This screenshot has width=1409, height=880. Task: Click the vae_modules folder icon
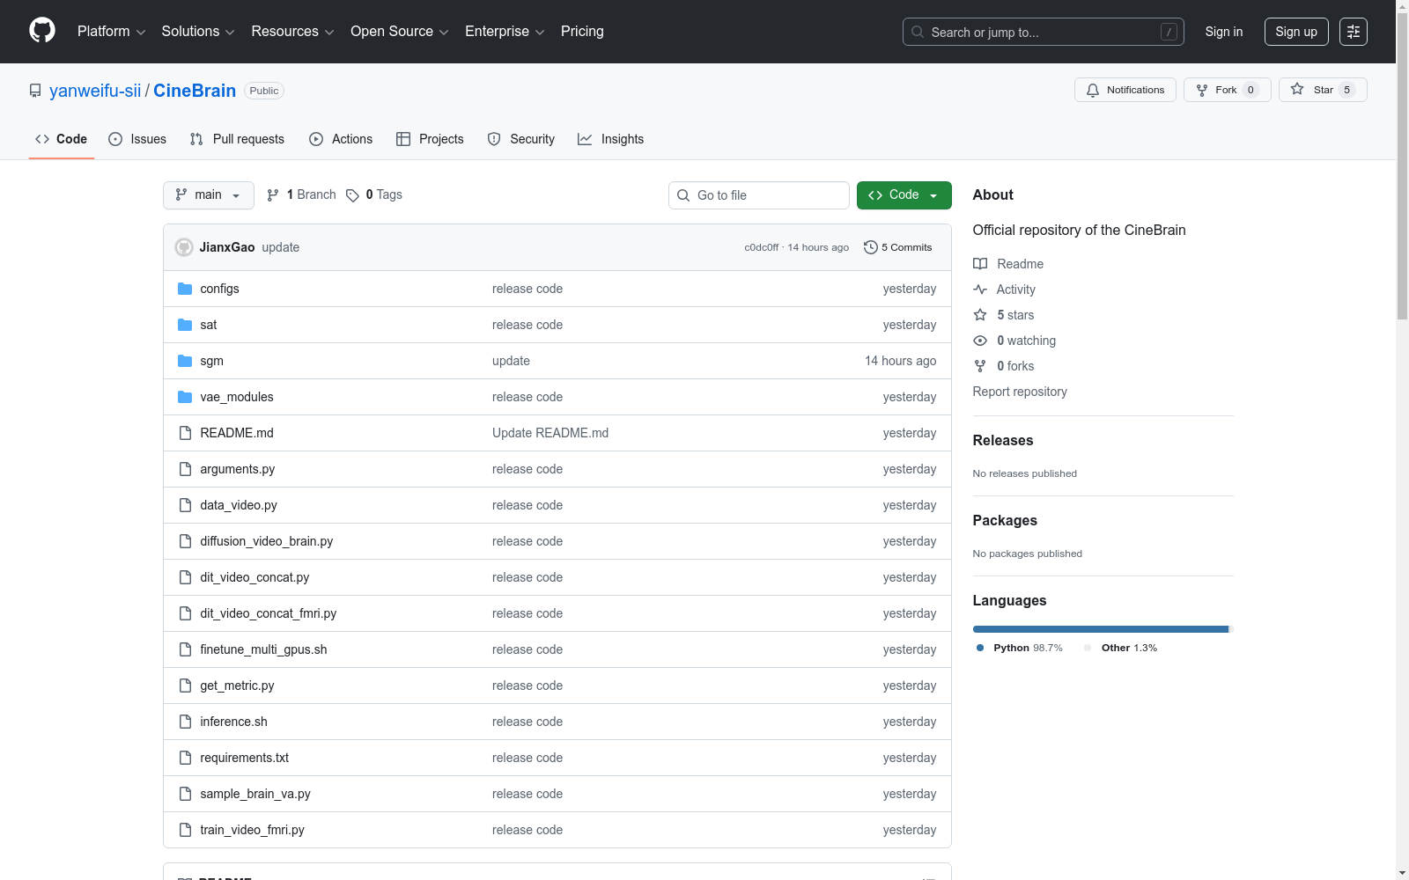pos(185,397)
